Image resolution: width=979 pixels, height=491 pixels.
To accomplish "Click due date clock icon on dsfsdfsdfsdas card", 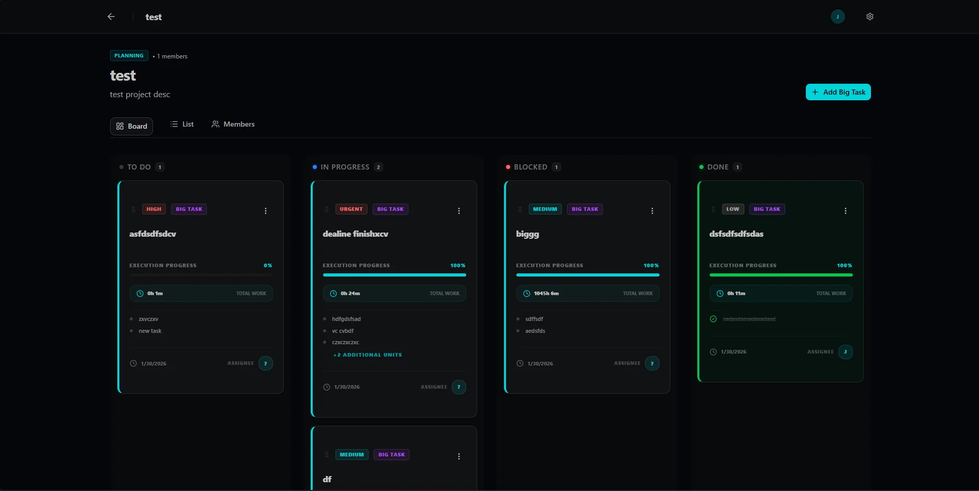I will click(713, 352).
